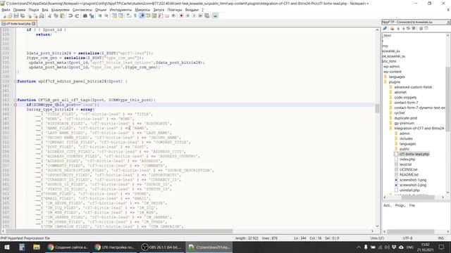451x253 pixels.
Task: Click NppFTP upload file arrow icon
Action: click(x=403, y=28)
